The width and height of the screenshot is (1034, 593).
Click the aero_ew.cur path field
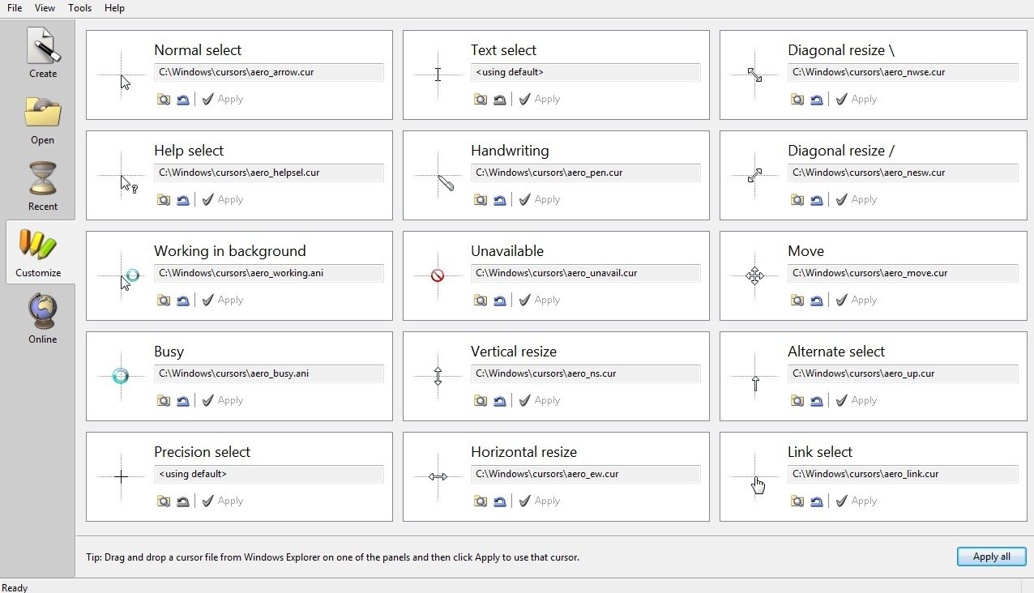(586, 474)
